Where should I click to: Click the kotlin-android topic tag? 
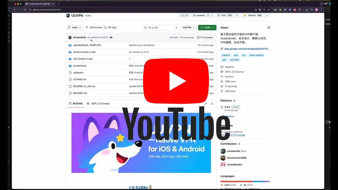[256, 55]
